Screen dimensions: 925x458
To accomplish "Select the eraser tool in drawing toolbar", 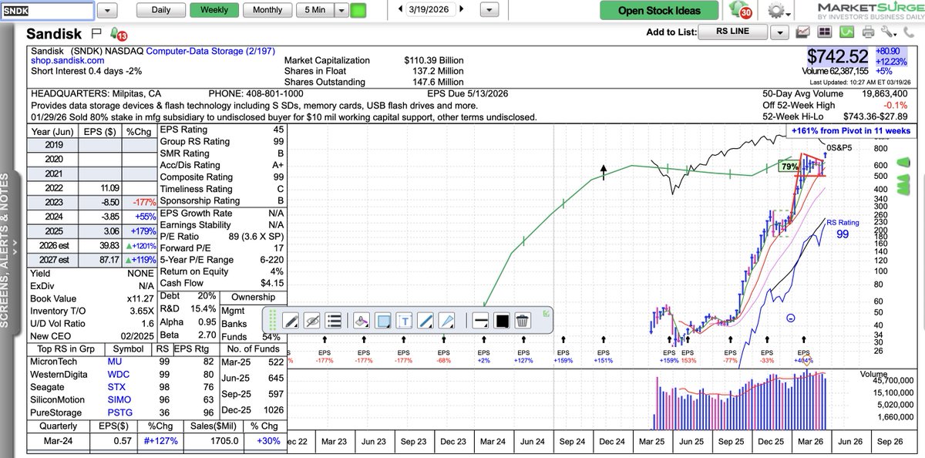I will (362, 320).
